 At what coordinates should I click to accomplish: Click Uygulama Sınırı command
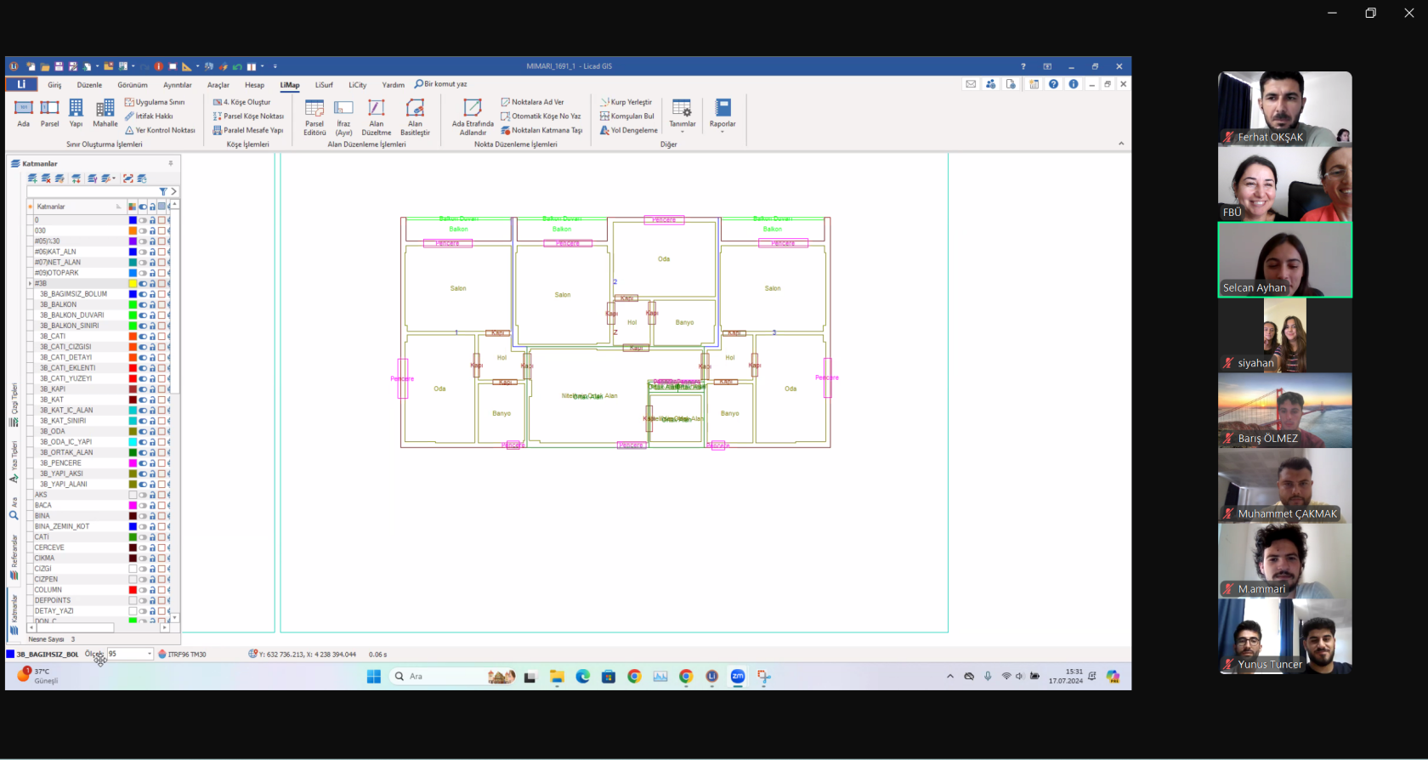[155, 102]
